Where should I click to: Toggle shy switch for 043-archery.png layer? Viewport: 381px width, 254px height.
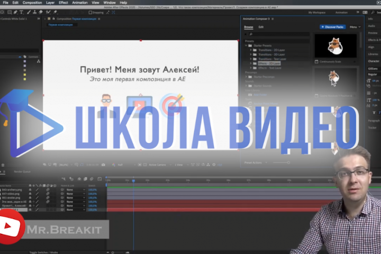[x=30, y=189]
